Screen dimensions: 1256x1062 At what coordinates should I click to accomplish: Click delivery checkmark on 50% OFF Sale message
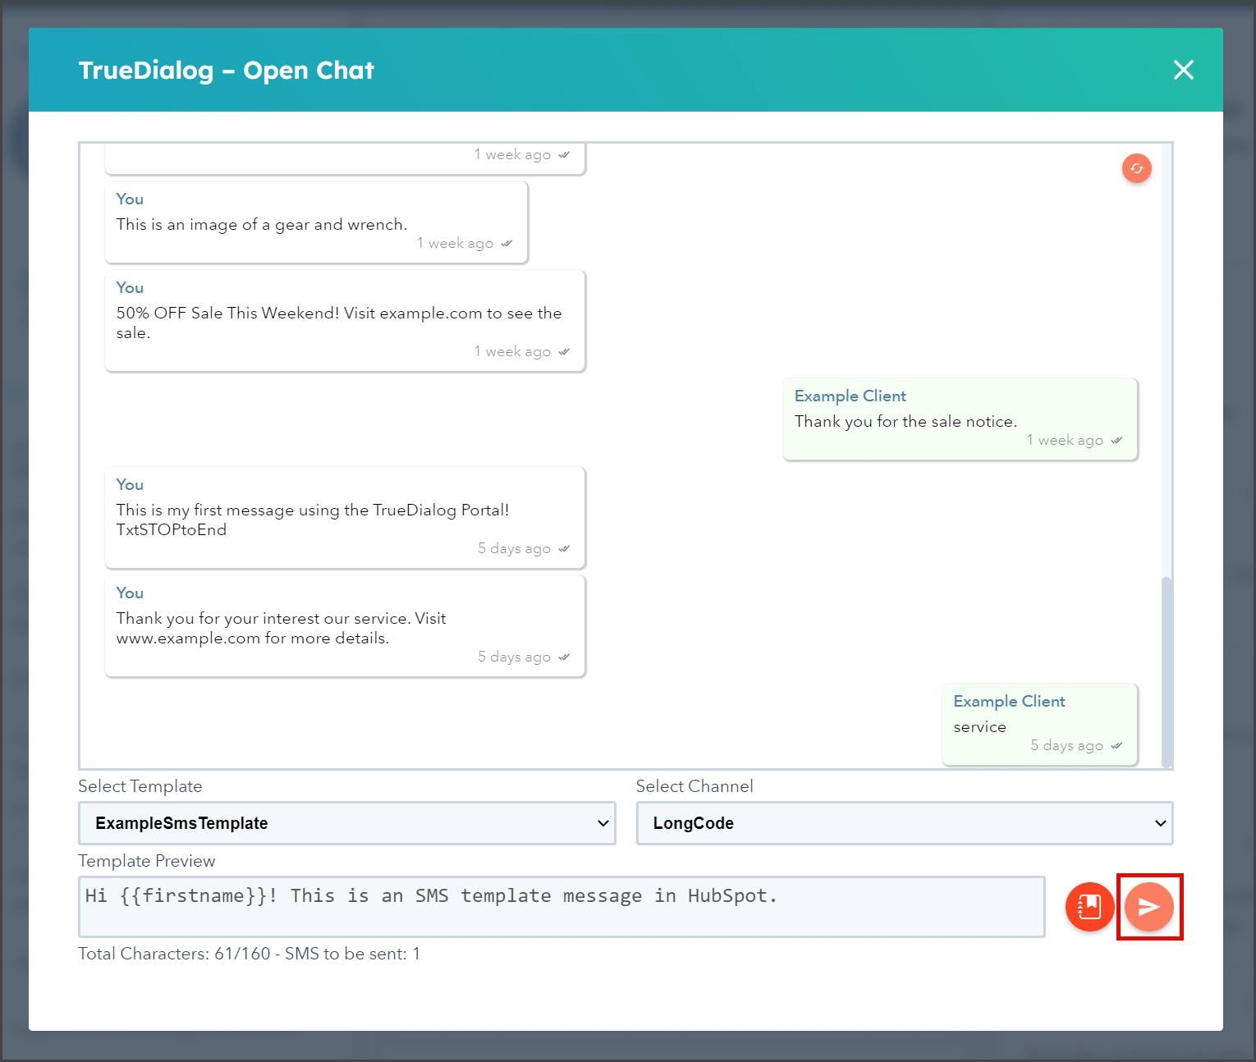[564, 352]
